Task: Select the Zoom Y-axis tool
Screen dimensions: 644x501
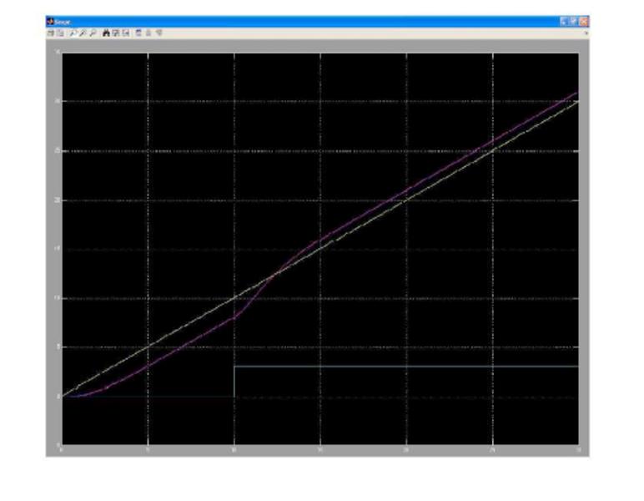Action: [93, 33]
